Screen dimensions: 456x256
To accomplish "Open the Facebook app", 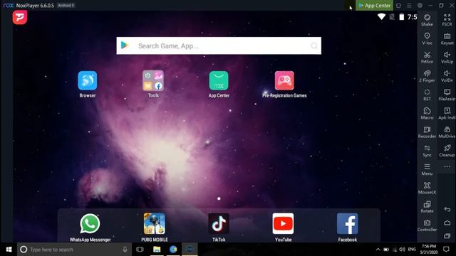I will click(347, 224).
